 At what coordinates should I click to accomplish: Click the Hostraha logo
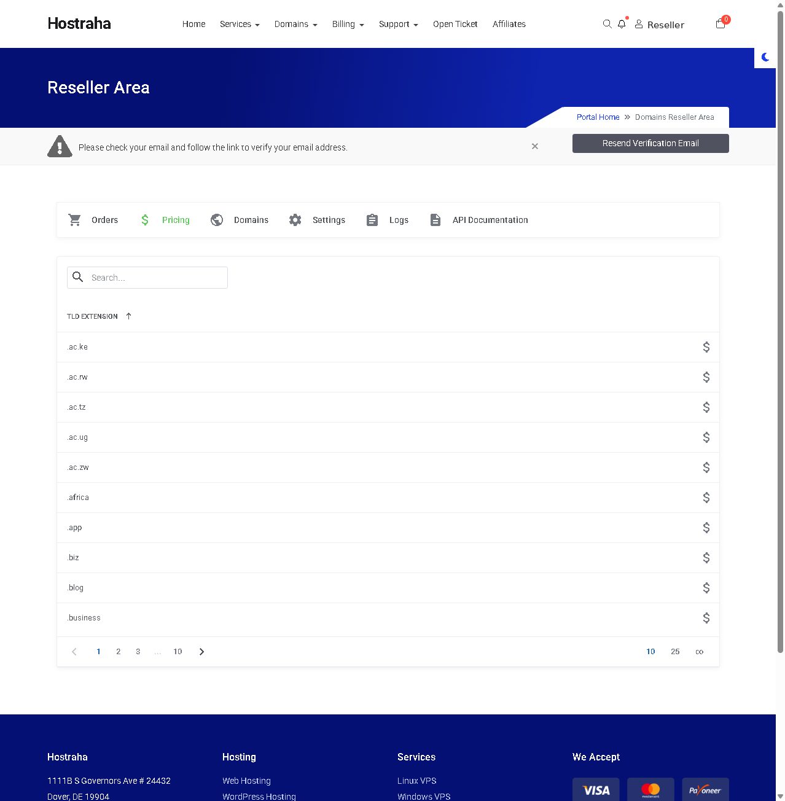tap(79, 23)
